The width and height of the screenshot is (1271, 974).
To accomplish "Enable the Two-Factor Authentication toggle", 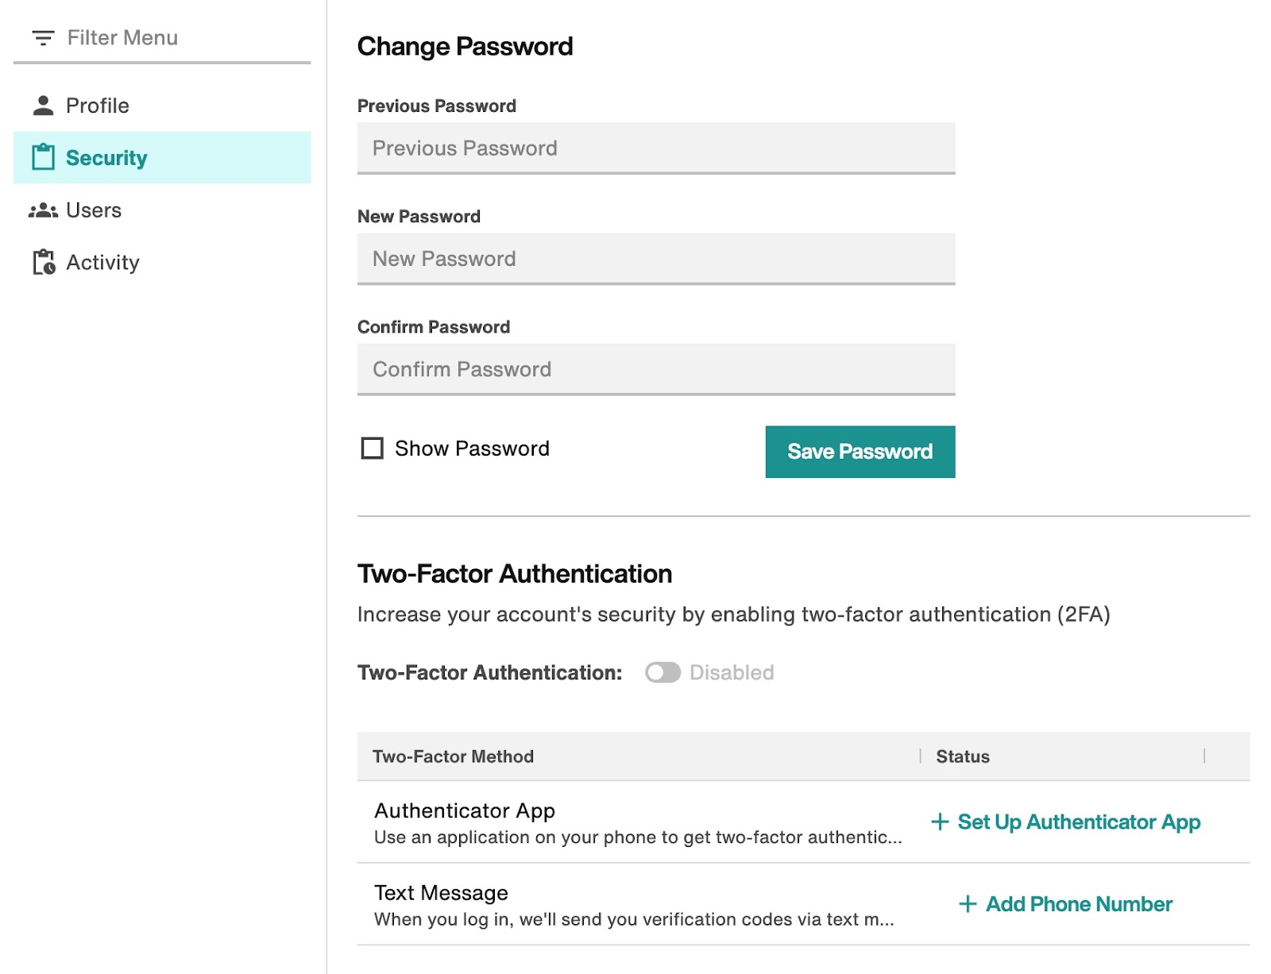I will pyautogui.click(x=663, y=672).
